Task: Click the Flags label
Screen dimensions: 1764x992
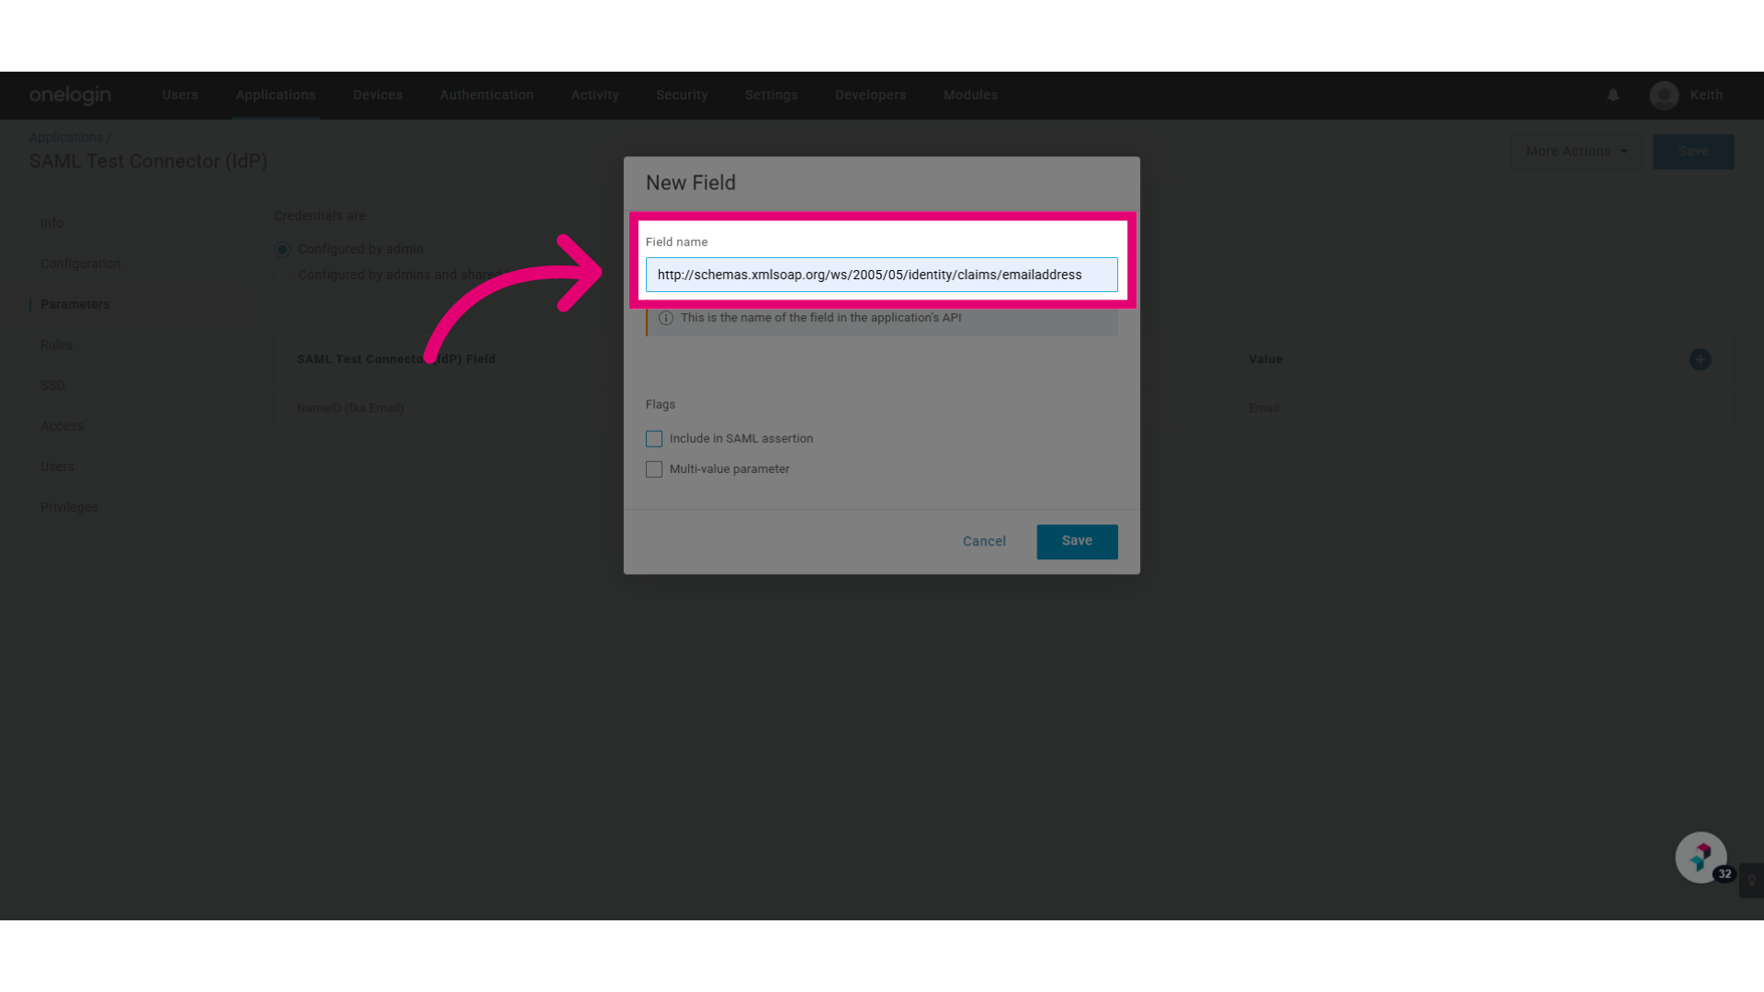Action: click(x=661, y=404)
